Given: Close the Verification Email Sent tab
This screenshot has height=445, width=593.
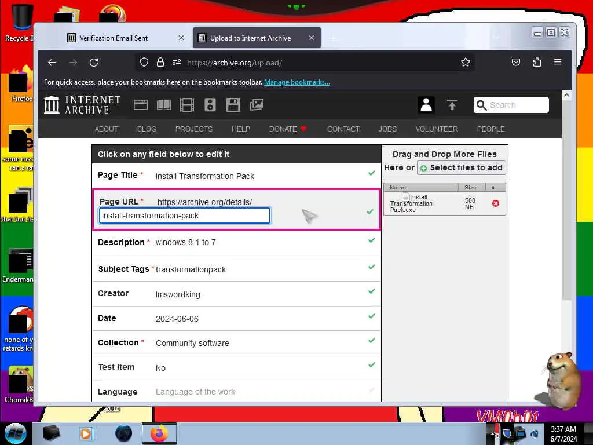Looking at the screenshot, I should [181, 38].
